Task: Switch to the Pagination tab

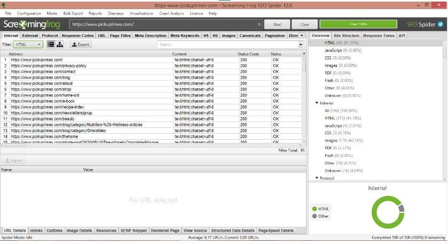Action: tap(275, 35)
